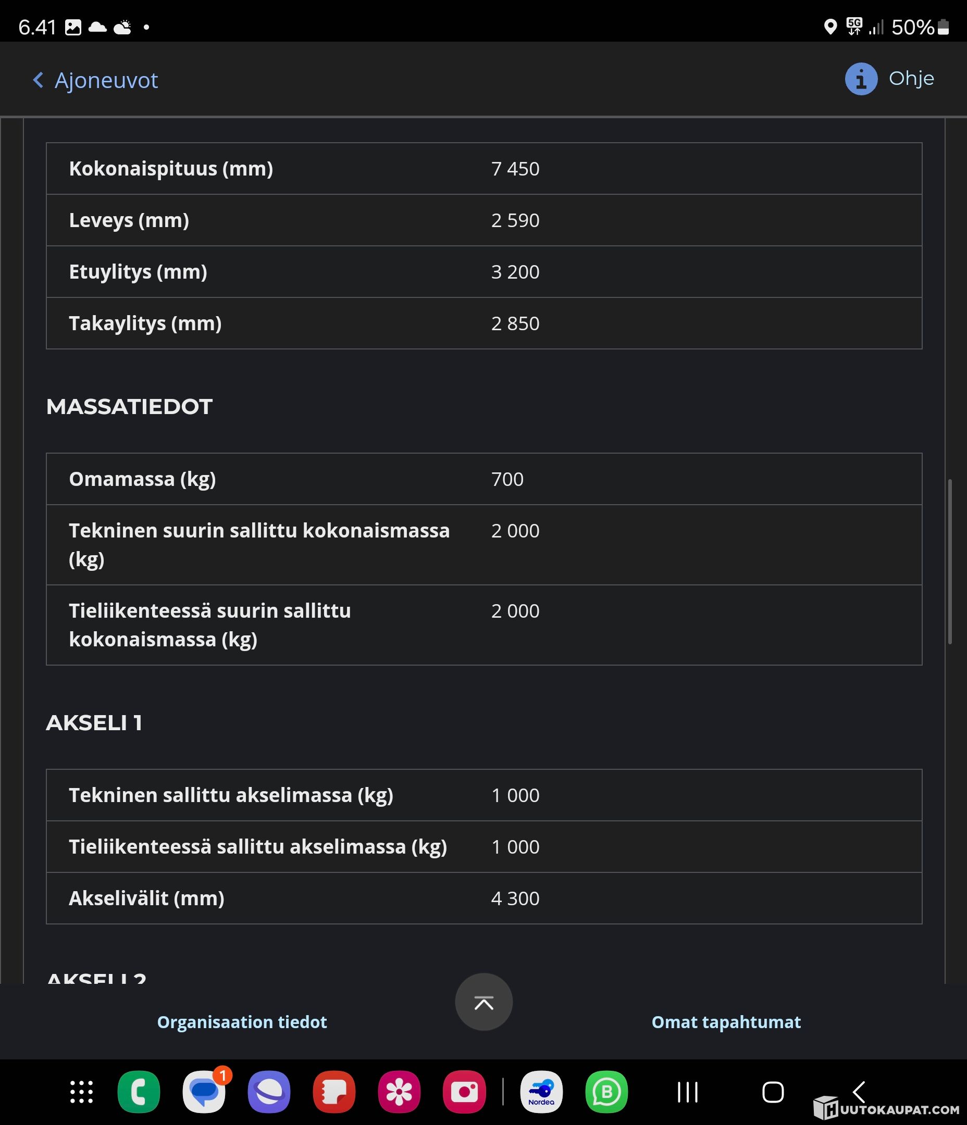Tap the system back navigation arrow
This screenshot has height=1125, width=967.
(x=859, y=1091)
